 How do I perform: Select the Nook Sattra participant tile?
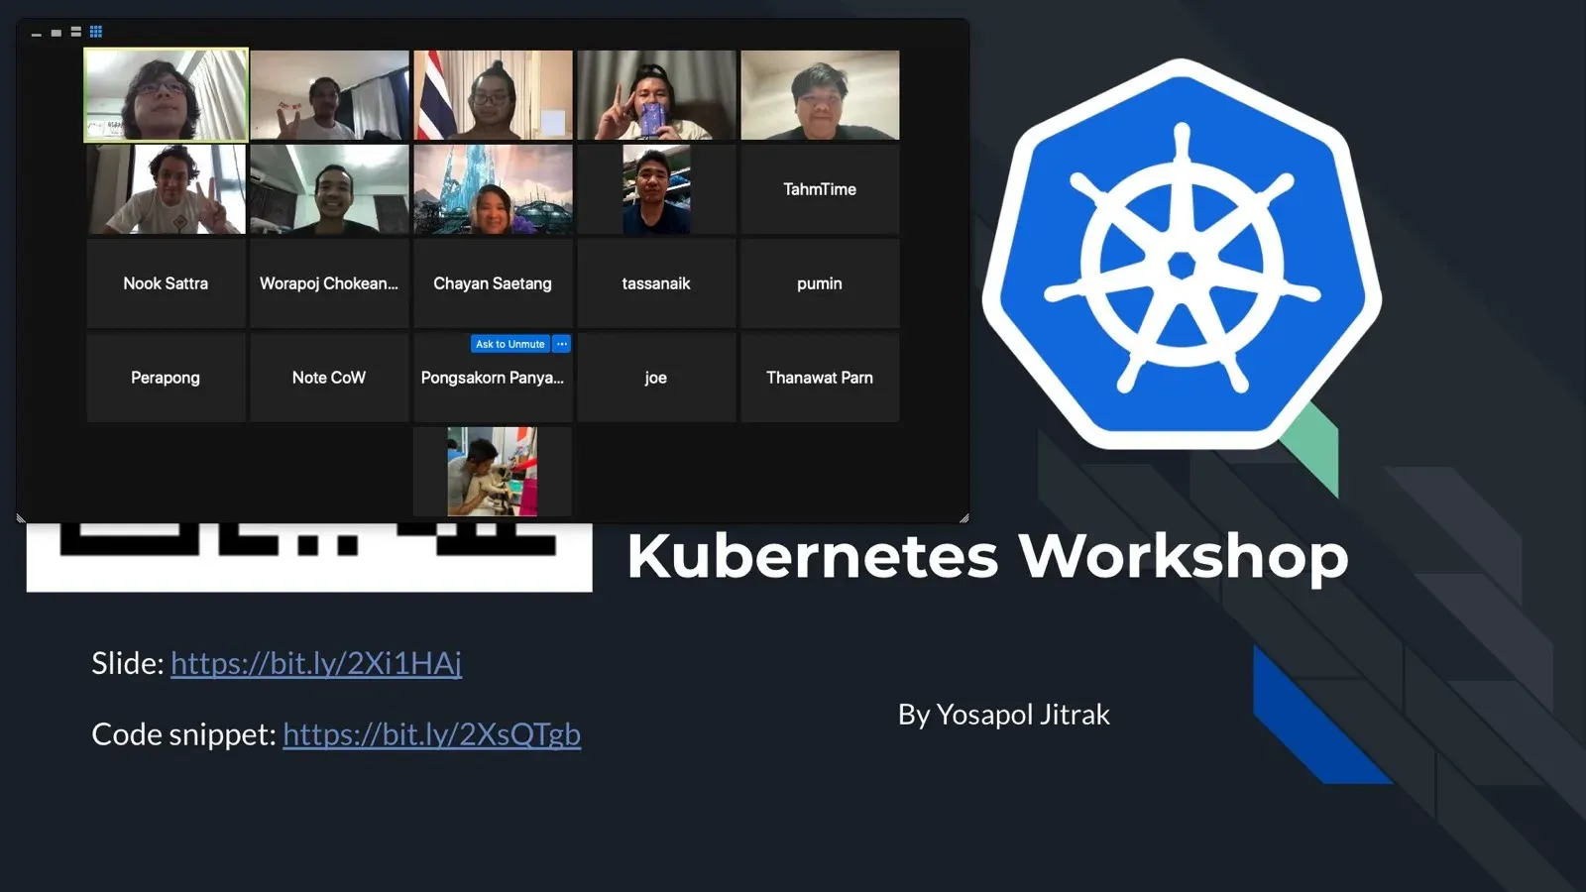click(167, 283)
